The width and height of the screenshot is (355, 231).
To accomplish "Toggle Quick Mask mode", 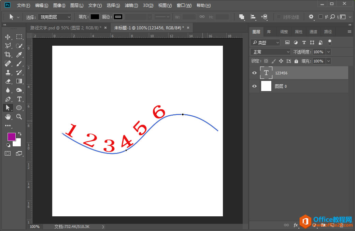I will click(8, 154).
